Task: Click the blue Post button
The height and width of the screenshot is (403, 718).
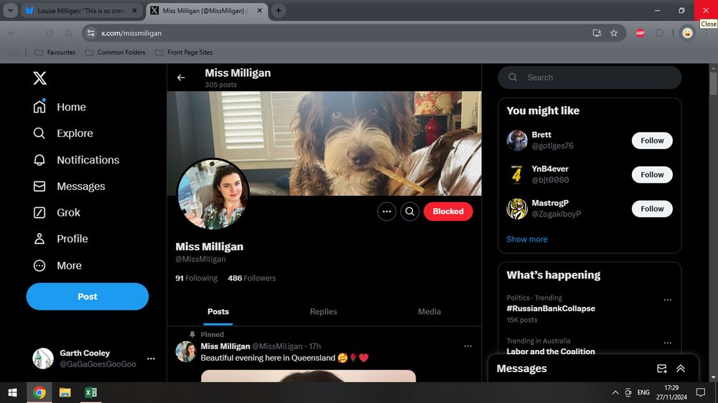Action: (x=88, y=296)
